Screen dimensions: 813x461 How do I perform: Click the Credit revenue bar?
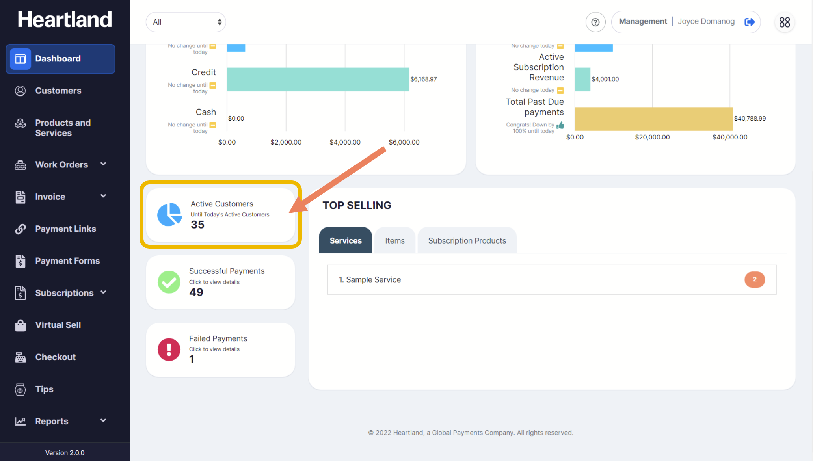pyautogui.click(x=318, y=79)
